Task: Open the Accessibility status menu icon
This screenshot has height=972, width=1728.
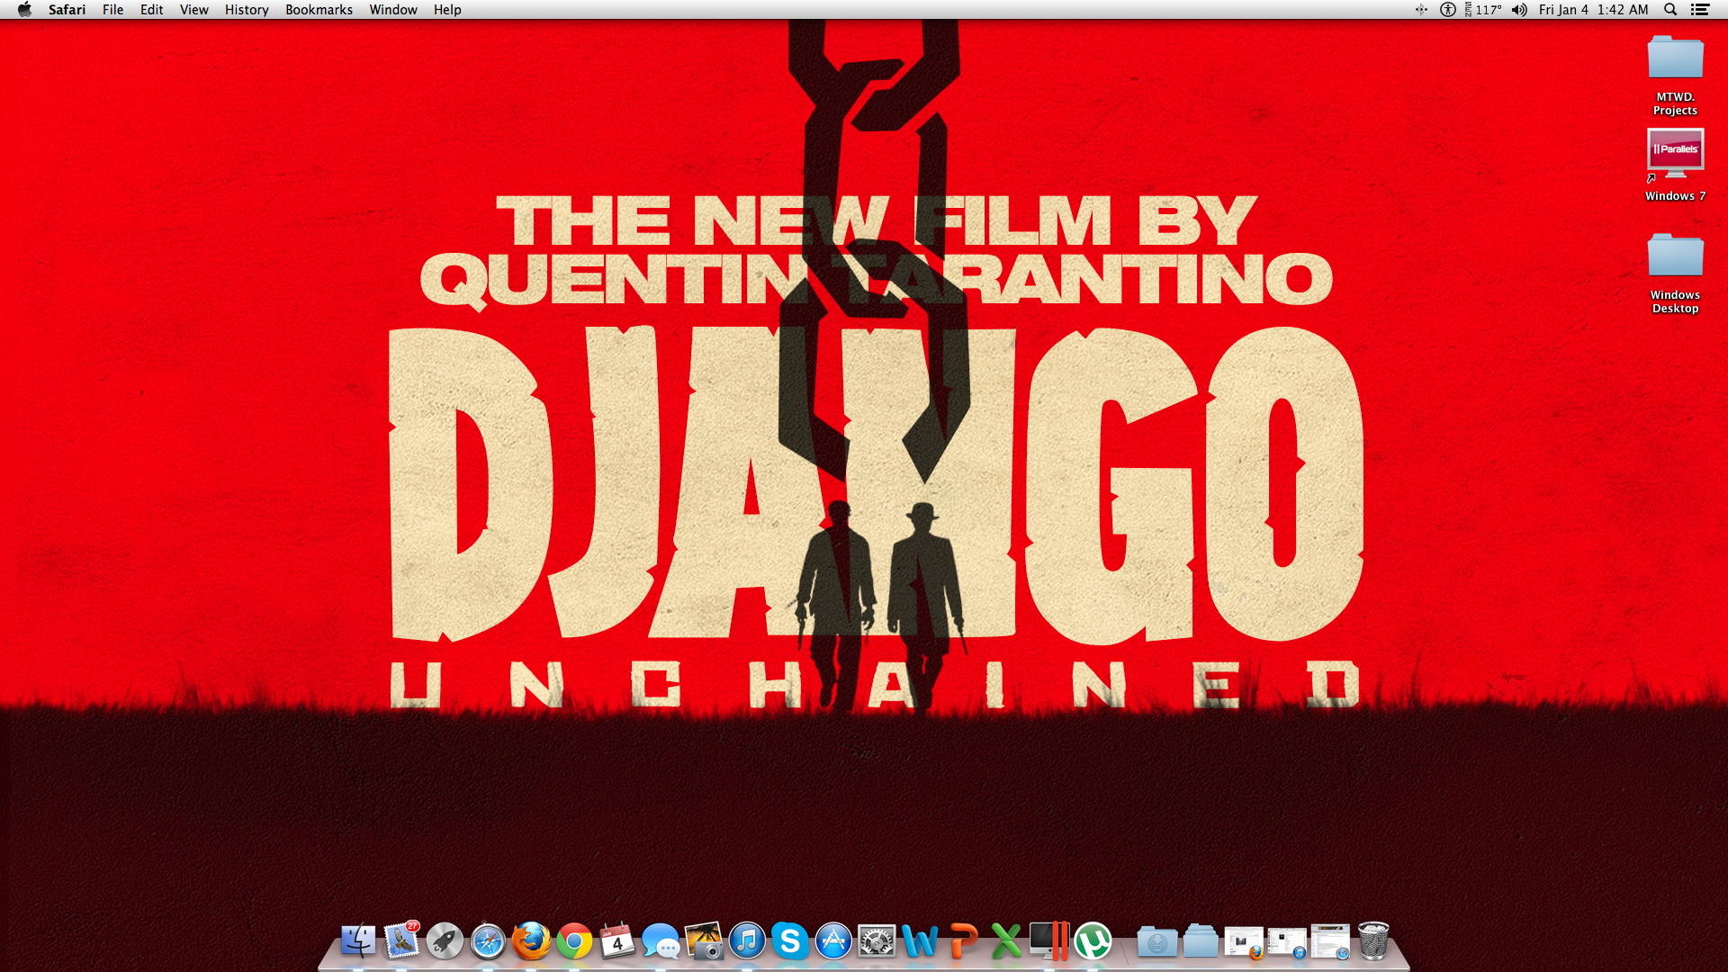Action: (1448, 10)
